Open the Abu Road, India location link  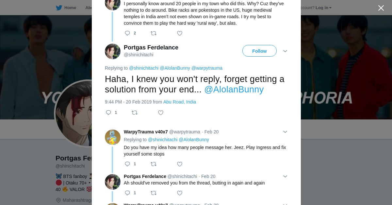tap(180, 102)
